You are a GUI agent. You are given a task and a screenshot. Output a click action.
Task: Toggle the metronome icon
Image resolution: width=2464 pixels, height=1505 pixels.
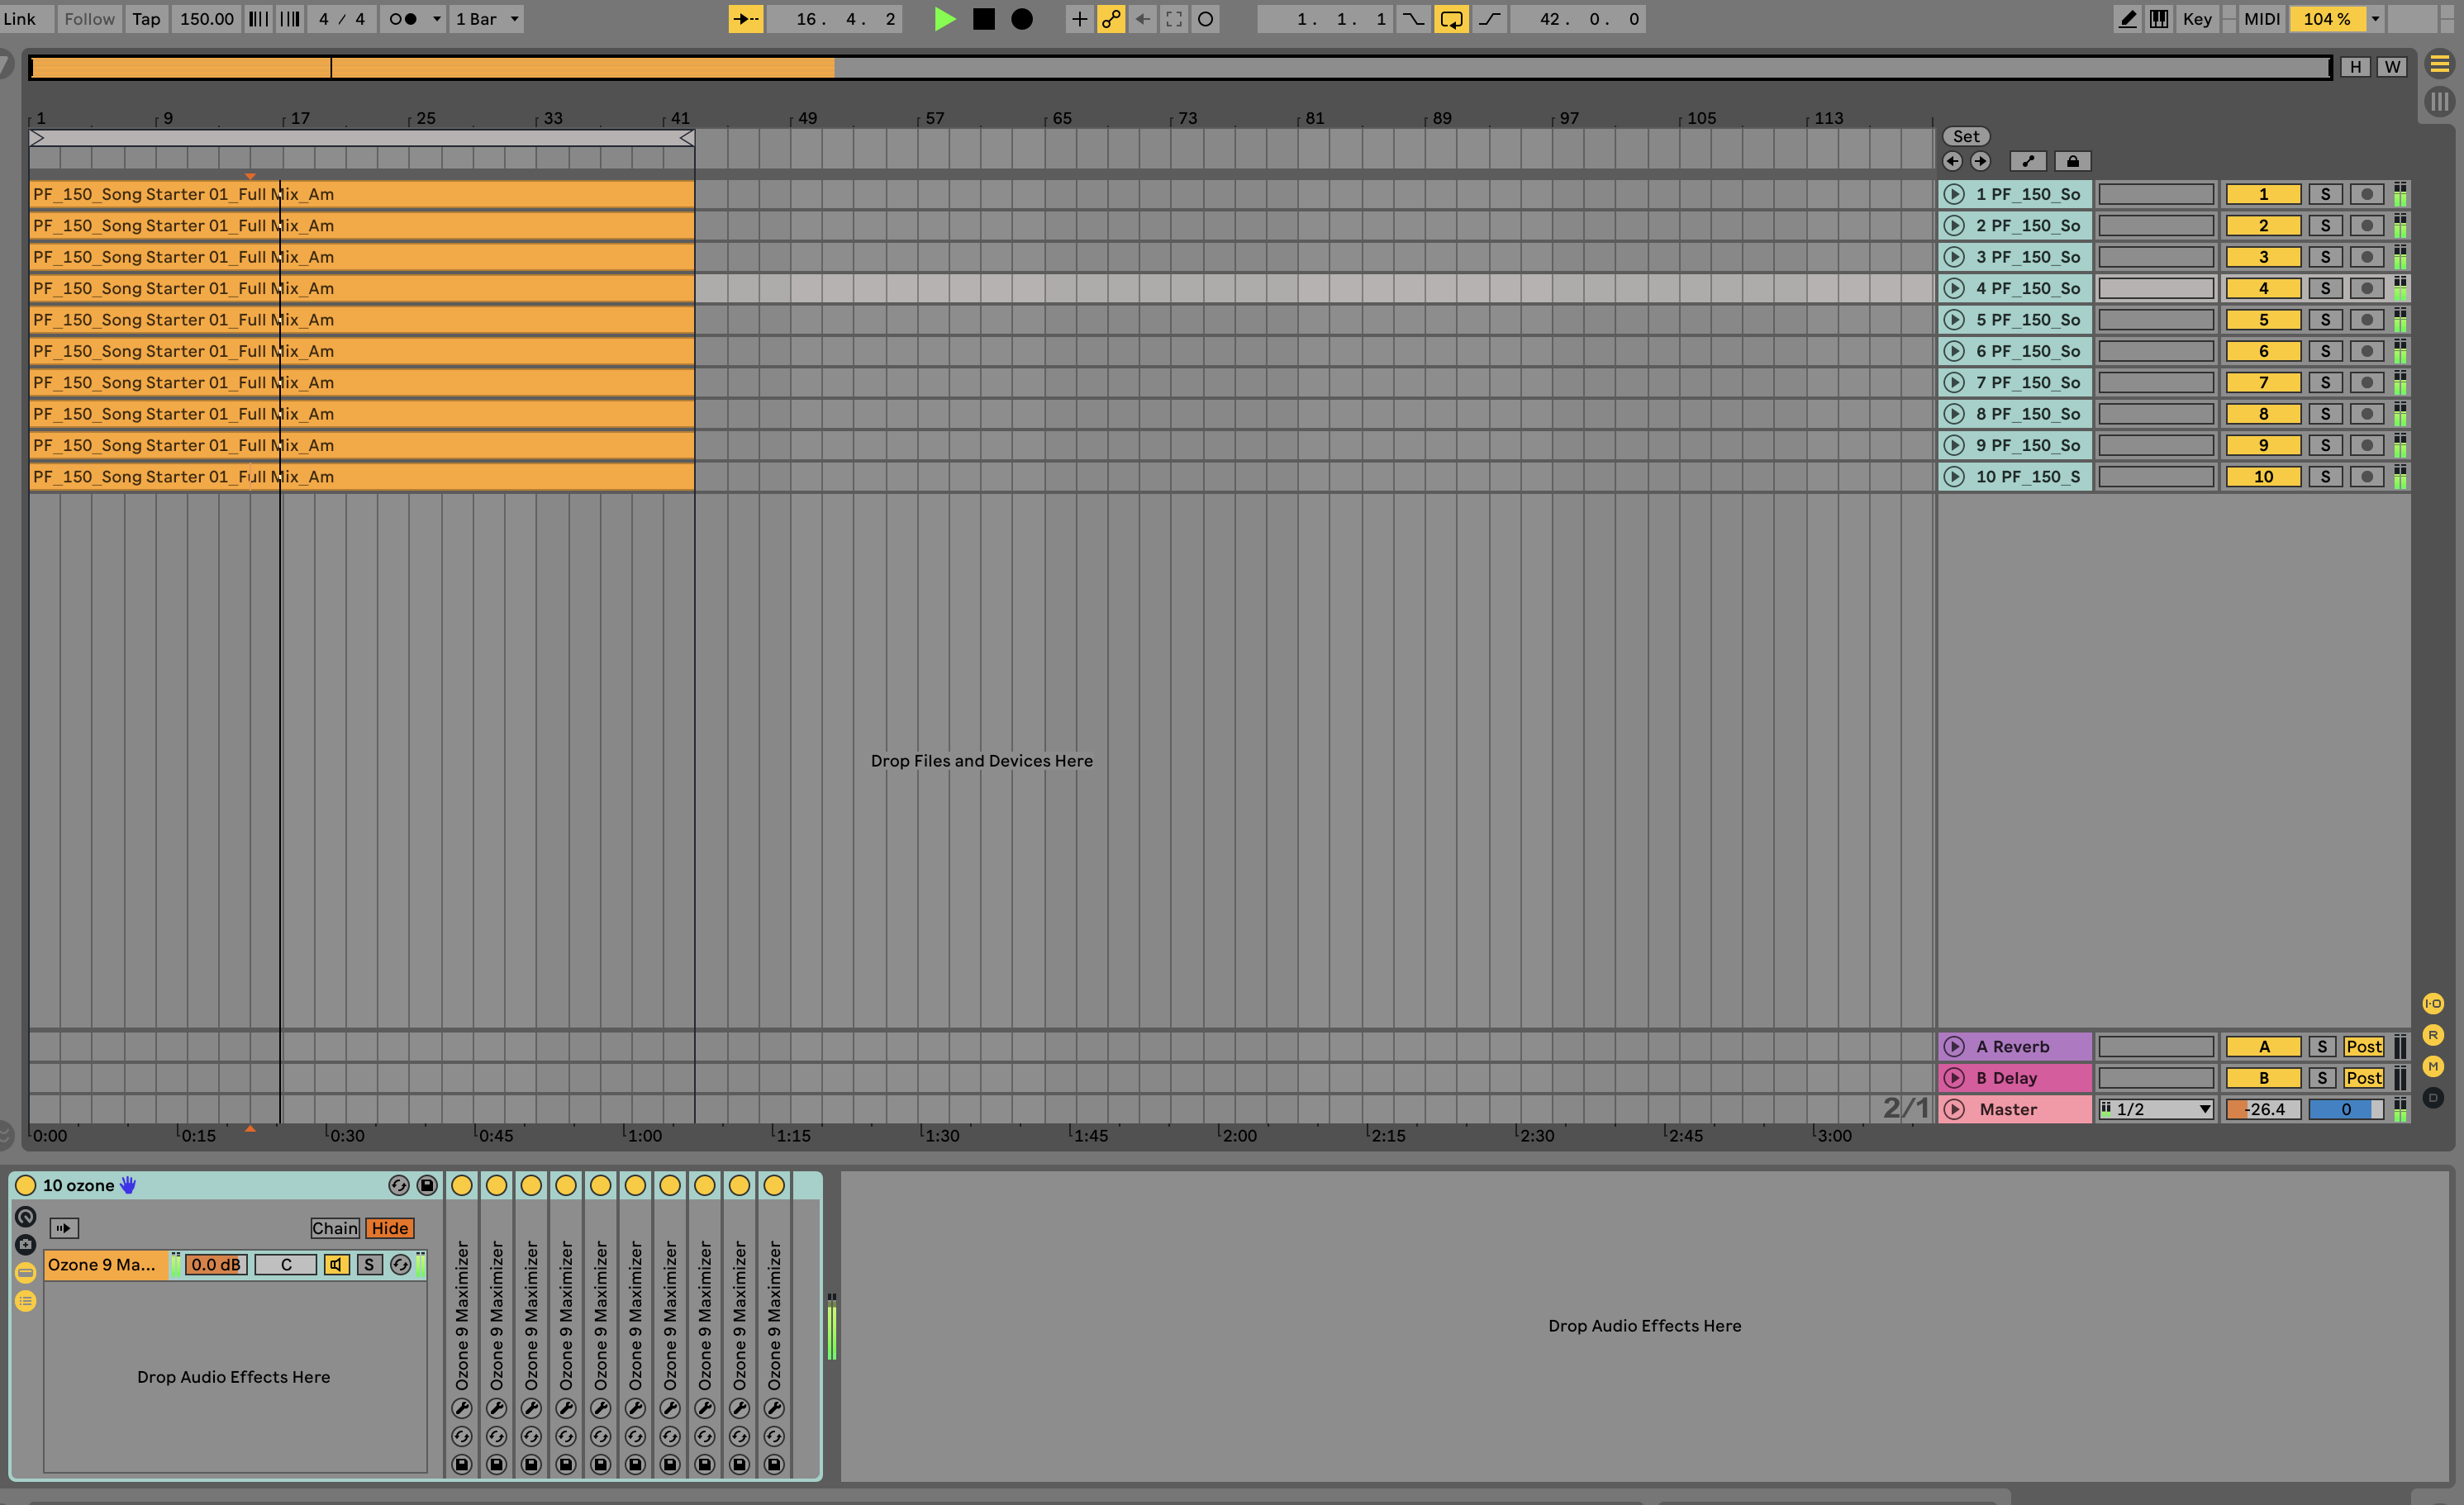click(403, 19)
